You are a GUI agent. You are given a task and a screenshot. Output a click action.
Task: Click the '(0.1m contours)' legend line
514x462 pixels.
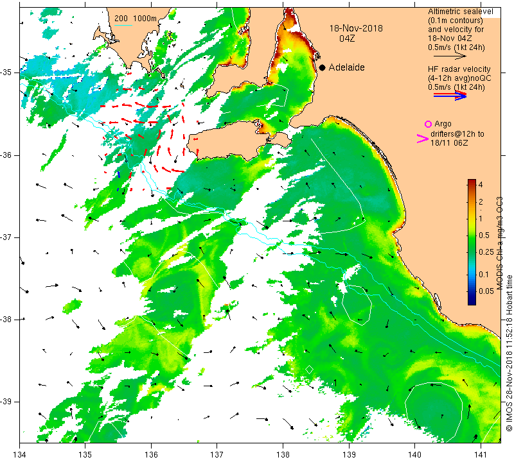pyautogui.click(x=455, y=21)
